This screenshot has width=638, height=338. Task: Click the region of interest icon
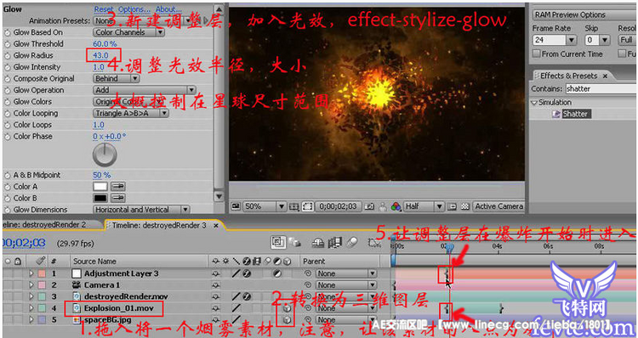307,206
